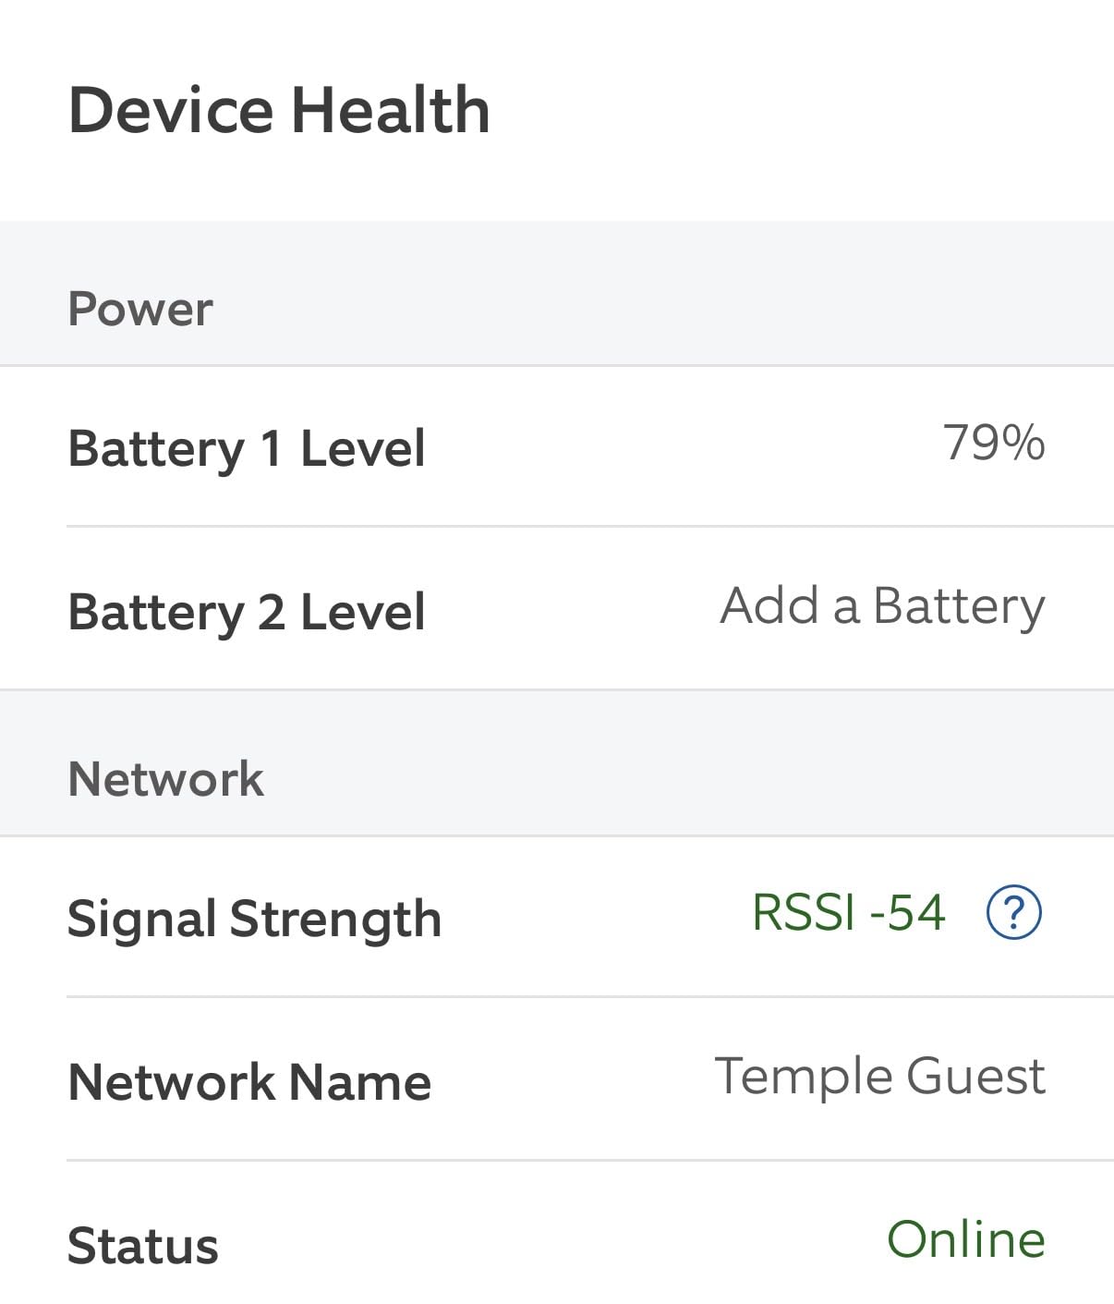Select the Power section header
The image size is (1114, 1304).
140,309
